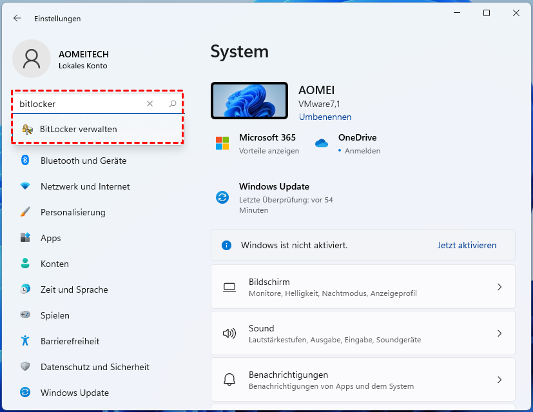Click the Windows Update status text
Screen dimensions: 533x412
click(286, 205)
